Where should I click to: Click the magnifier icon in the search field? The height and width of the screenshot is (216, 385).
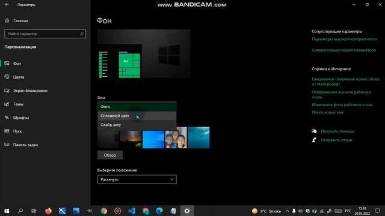pyautogui.click(x=82, y=34)
